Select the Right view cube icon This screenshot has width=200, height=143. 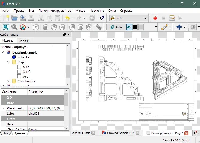(x=62, y=27)
